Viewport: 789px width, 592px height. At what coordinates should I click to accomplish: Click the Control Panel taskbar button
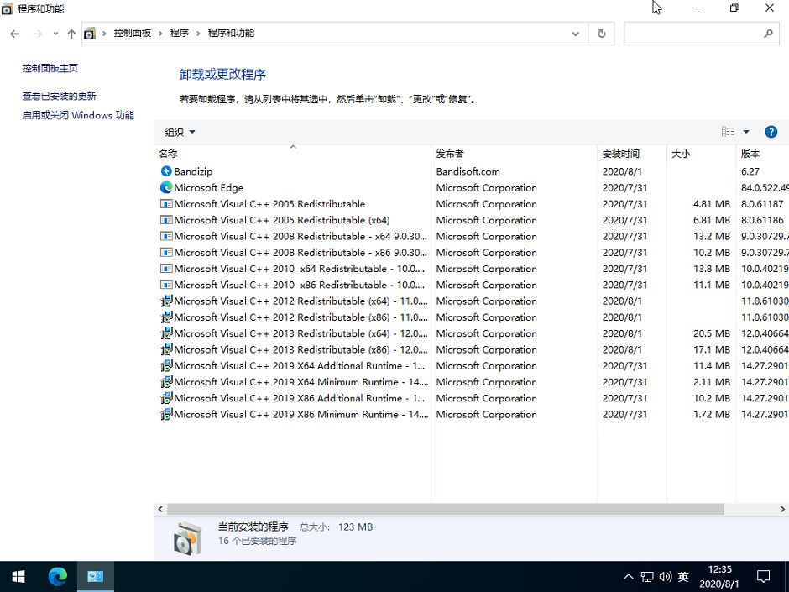click(x=96, y=576)
